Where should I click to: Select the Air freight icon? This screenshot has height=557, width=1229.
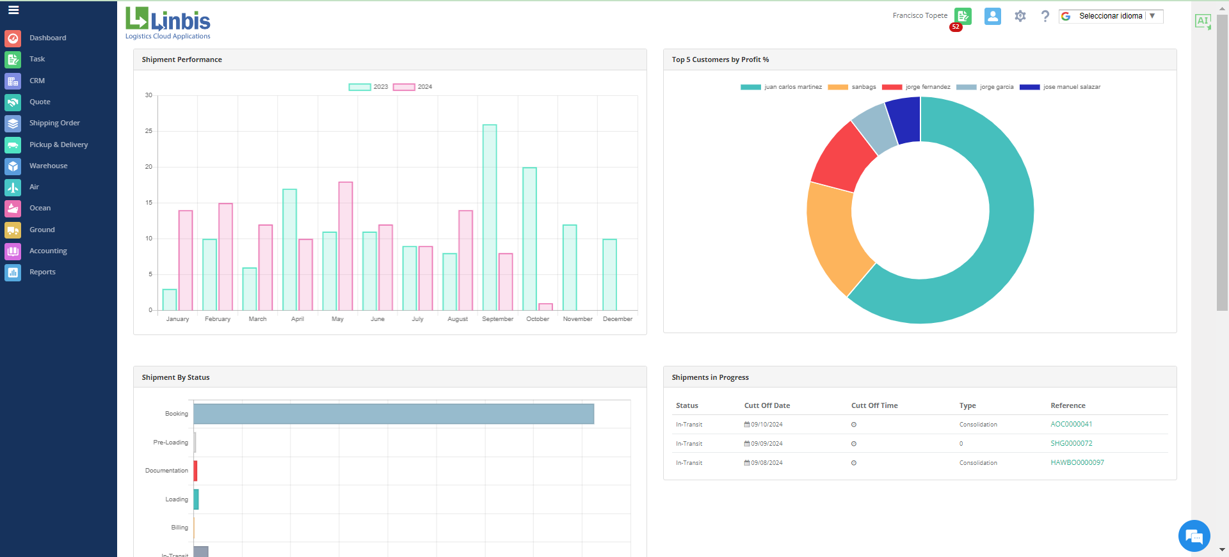click(x=13, y=187)
